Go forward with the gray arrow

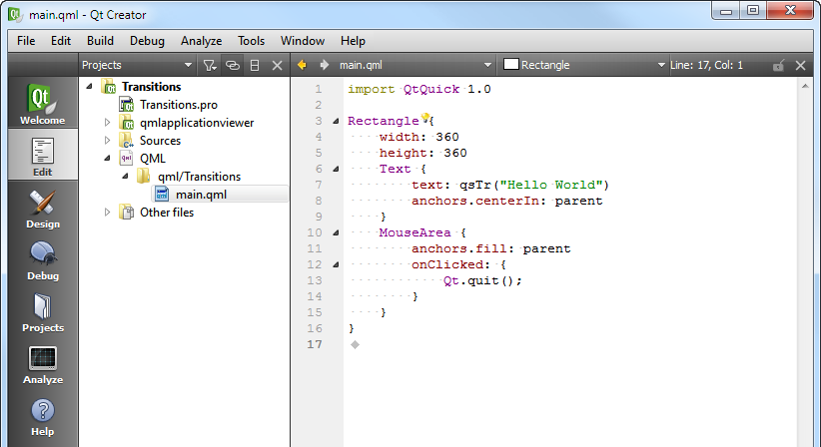coord(325,65)
